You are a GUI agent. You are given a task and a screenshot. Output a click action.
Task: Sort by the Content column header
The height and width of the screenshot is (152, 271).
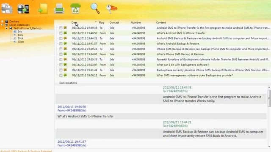(x=161, y=22)
